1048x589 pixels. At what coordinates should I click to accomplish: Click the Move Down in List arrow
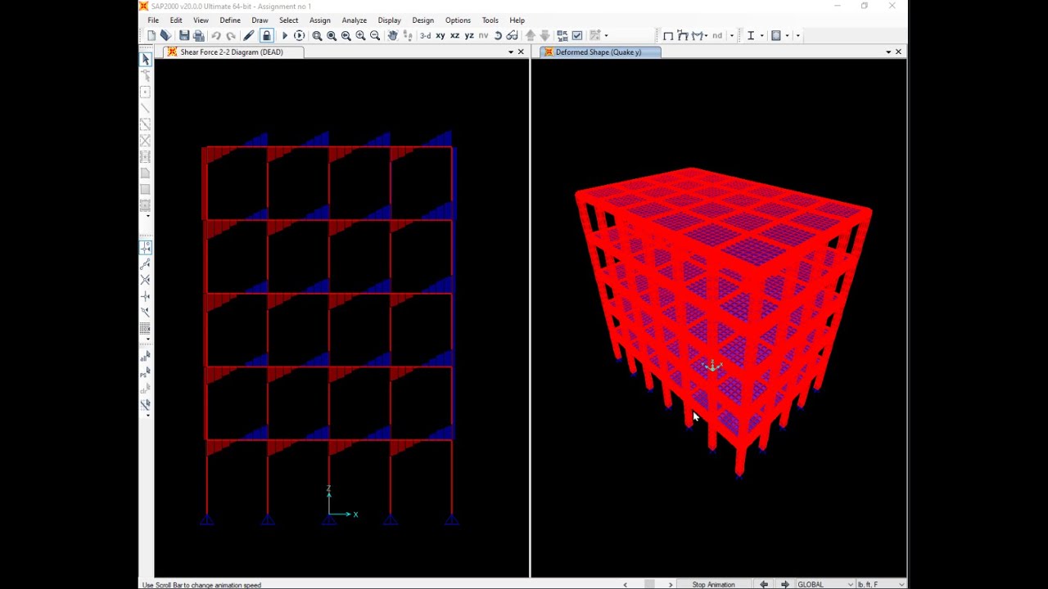pos(544,35)
